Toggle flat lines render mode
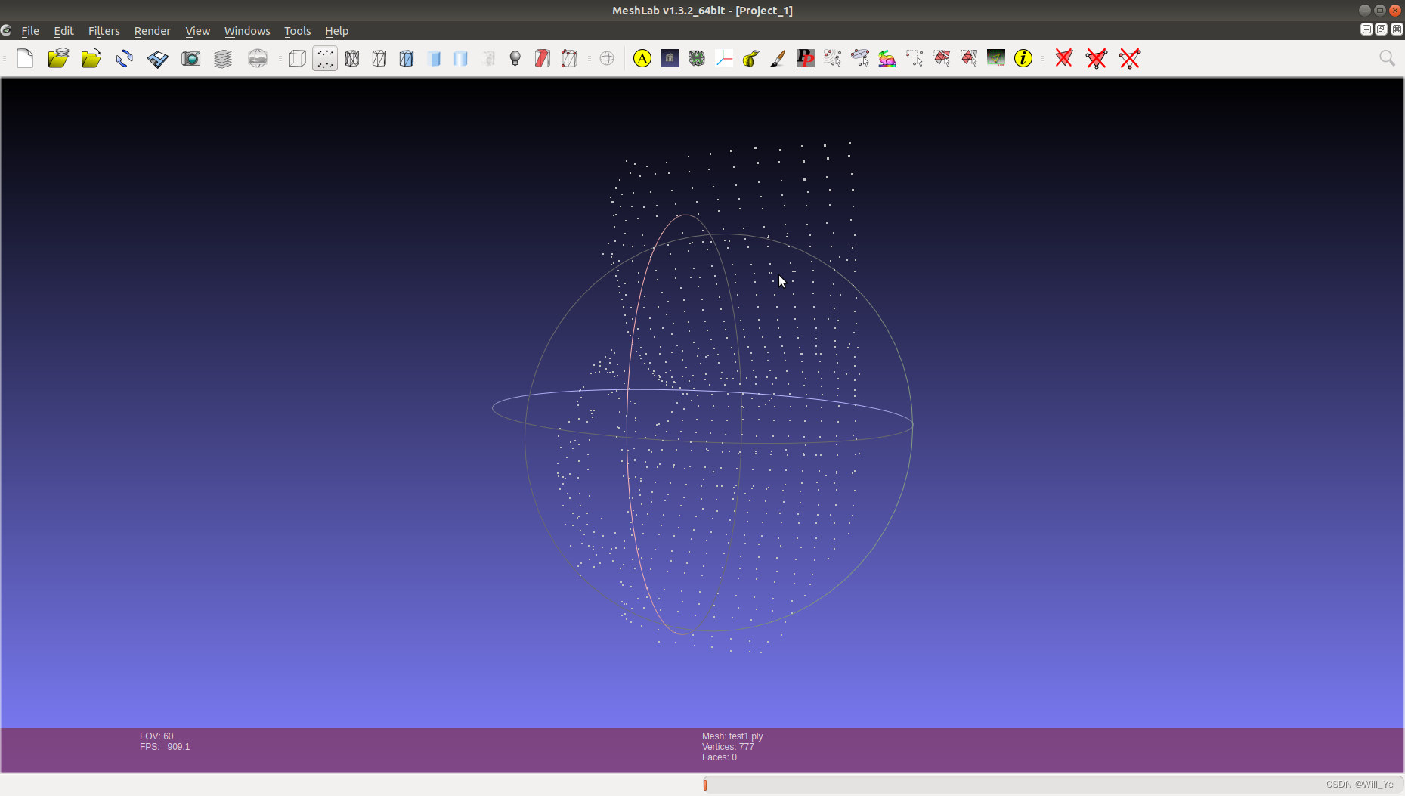Image resolution: width=1405 pixels, height=796 pixels. 407,58
